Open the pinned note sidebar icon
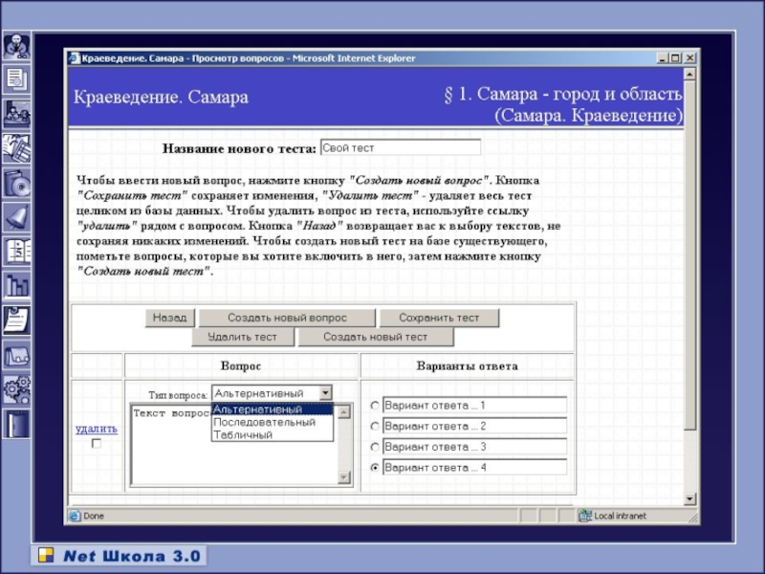This screenshot has height=574, width=765. point(17,320)
